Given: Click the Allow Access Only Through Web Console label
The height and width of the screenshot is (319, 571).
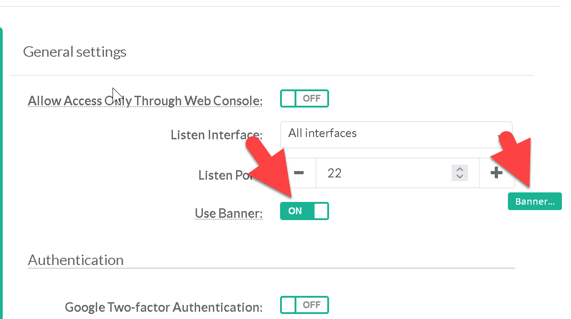Looking at the screenshot, I should click(x=145, y=101).
